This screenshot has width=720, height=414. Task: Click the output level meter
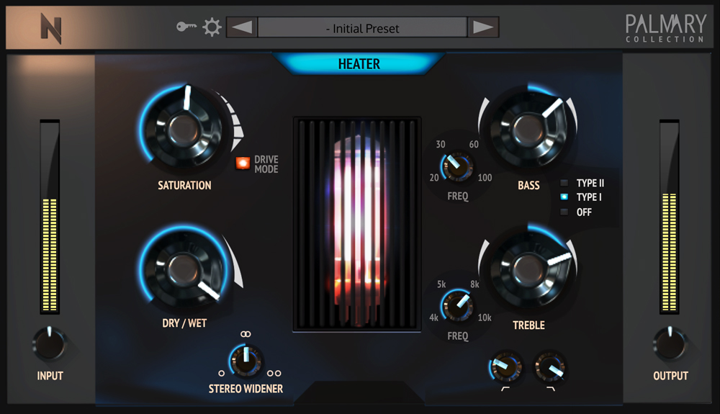(669, 217)
